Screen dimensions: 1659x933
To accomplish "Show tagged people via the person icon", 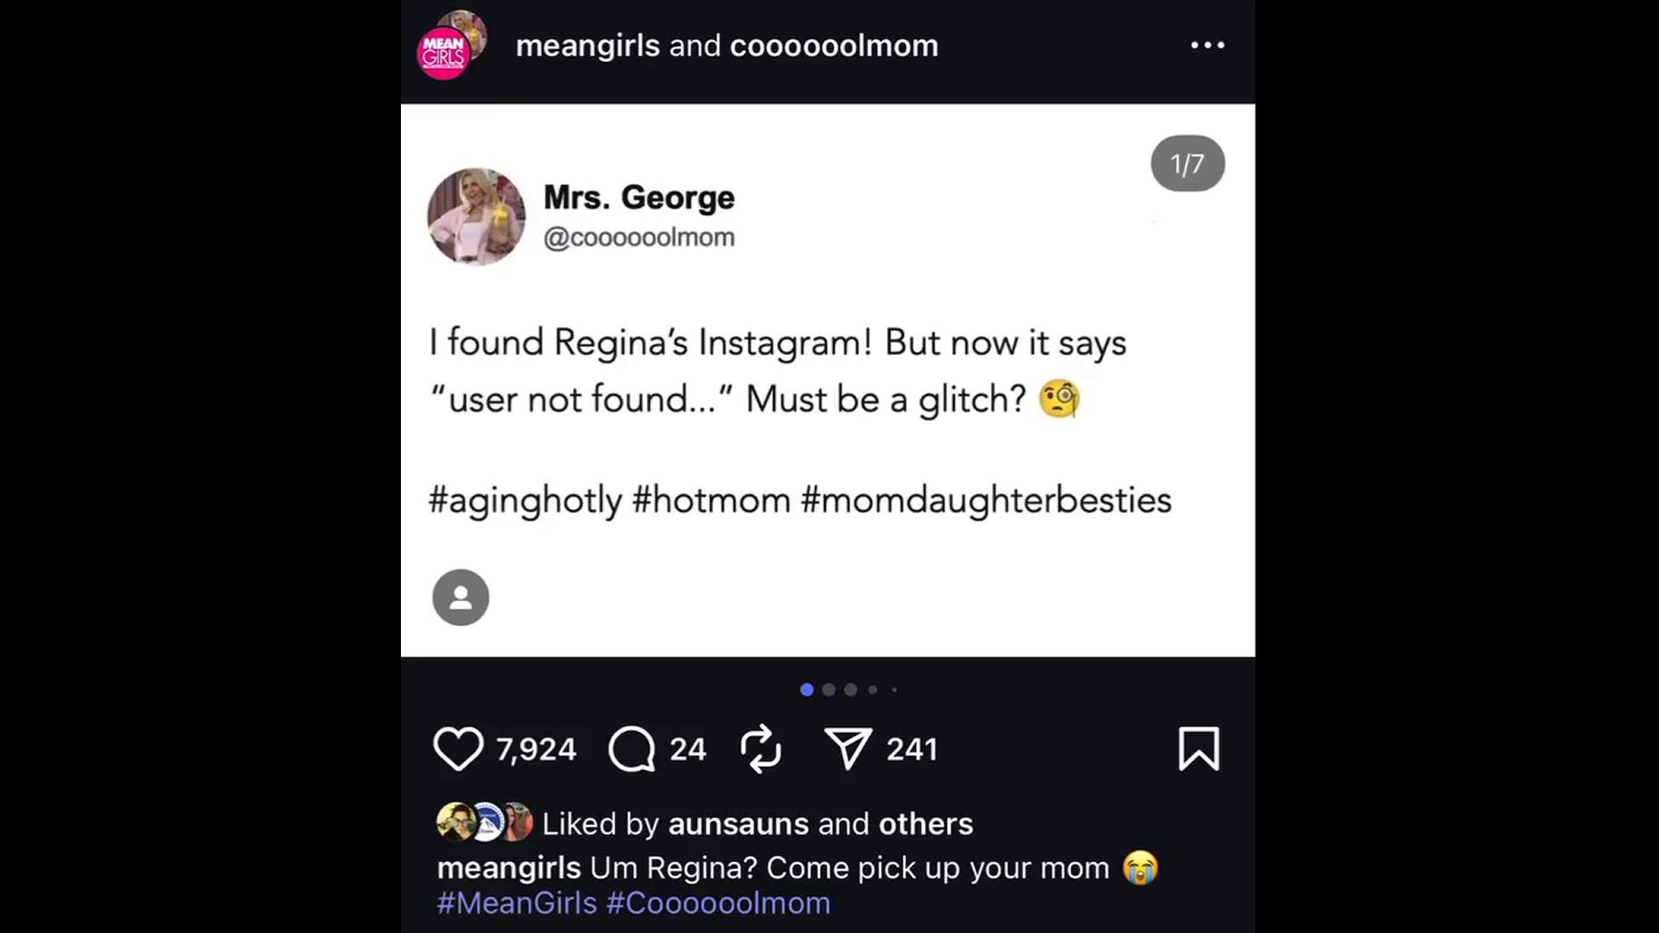I will click(x=461, y=597).
